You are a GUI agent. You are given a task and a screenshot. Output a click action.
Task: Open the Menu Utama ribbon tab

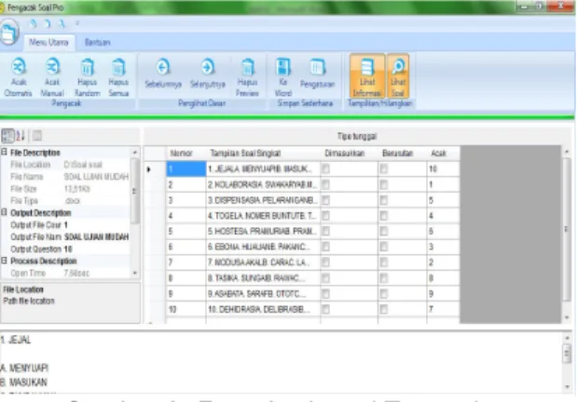49,43
